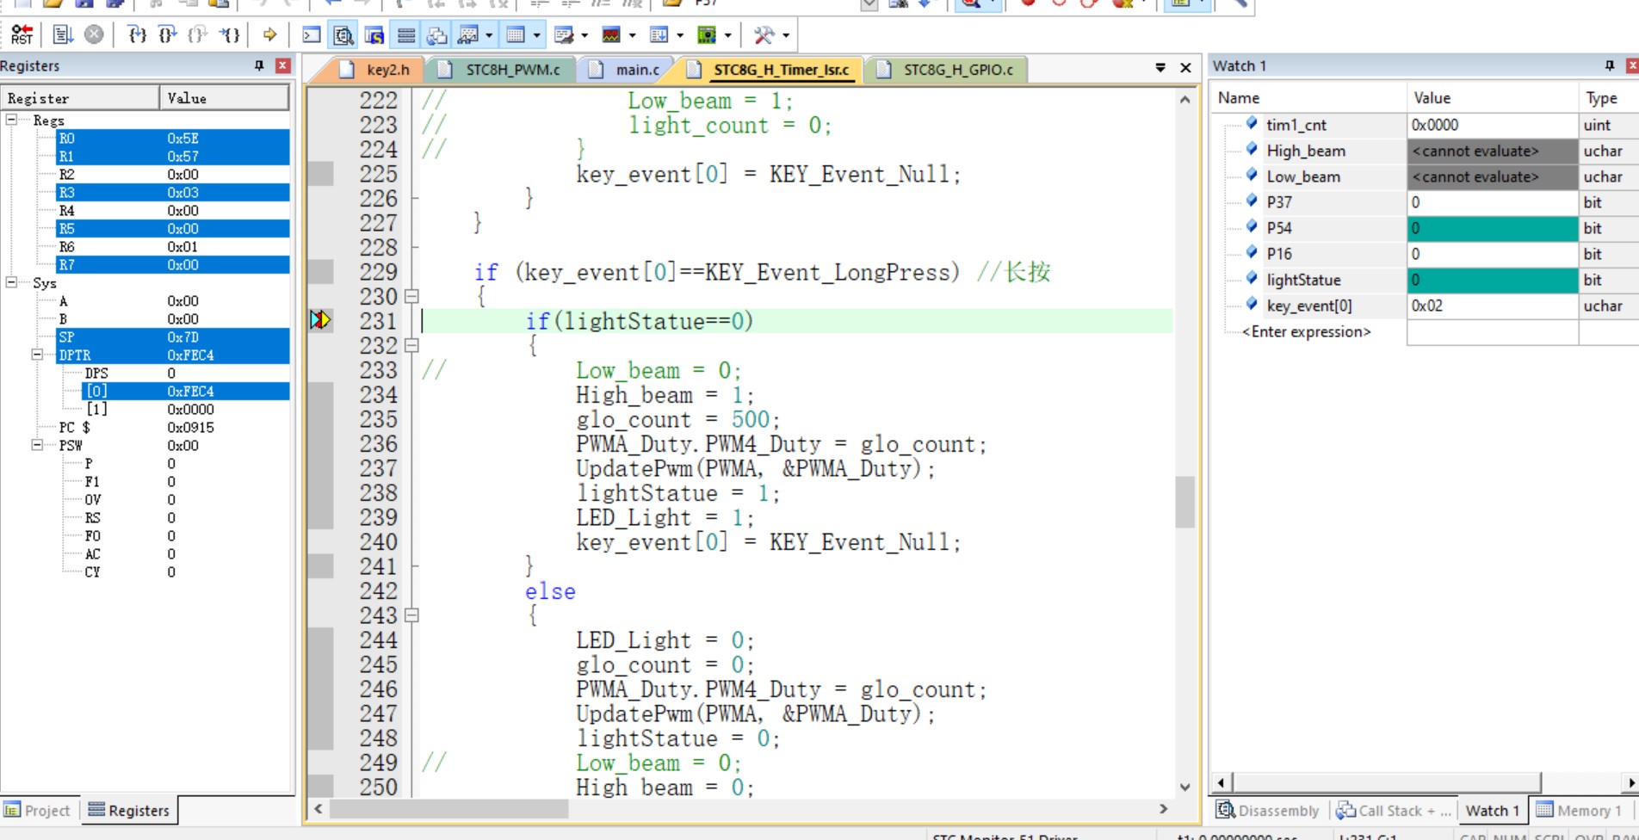Collapse the code block at line 230

pyautogui.click(x=411, y=297)
